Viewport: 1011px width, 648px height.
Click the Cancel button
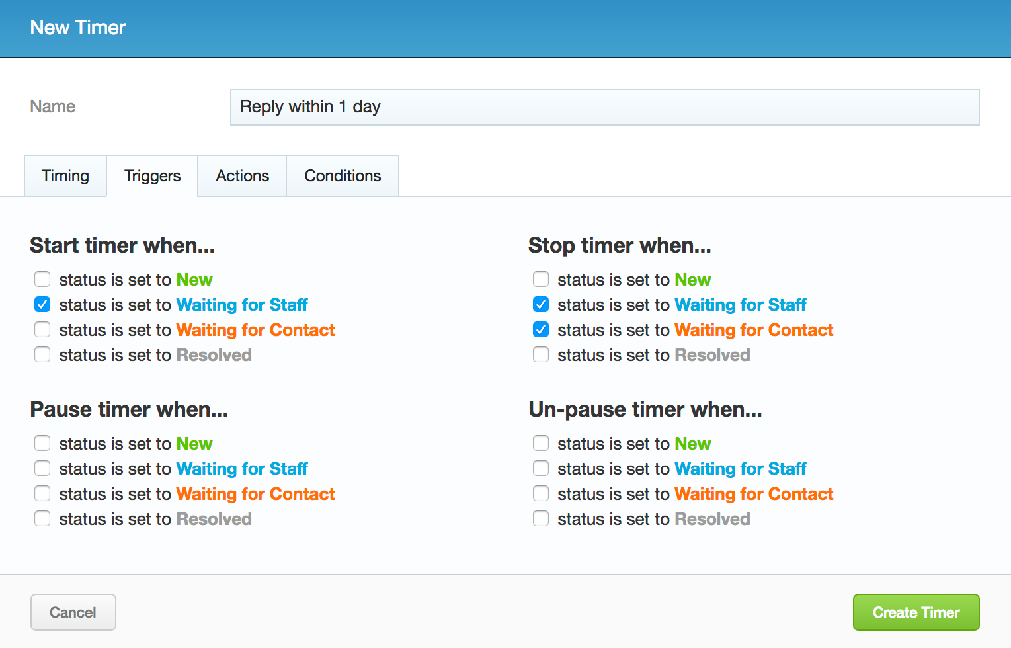point(73,612)
